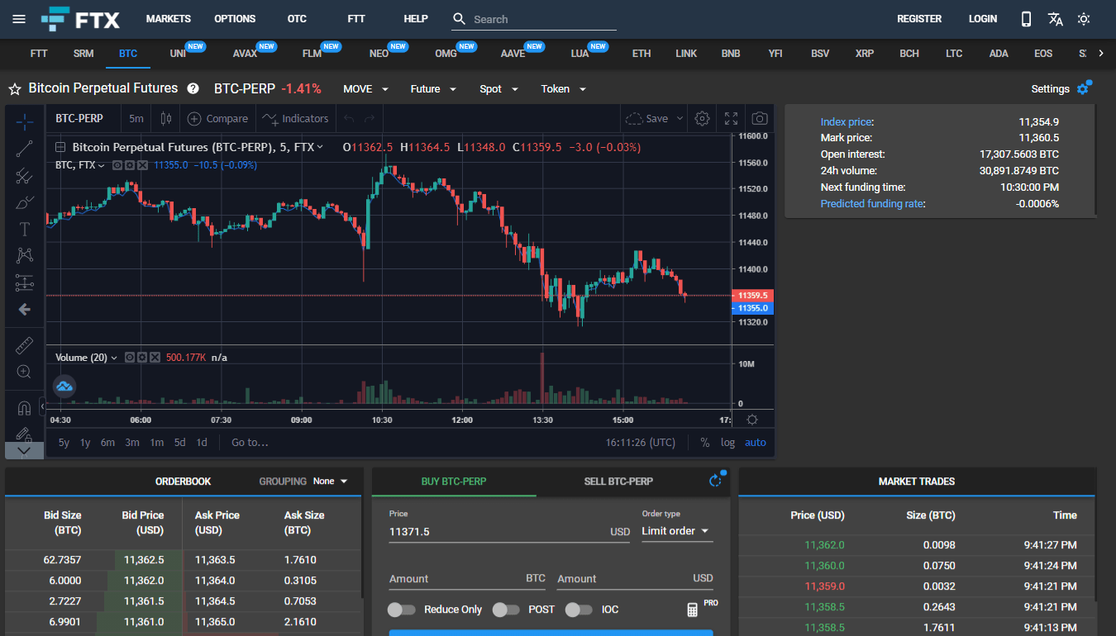Screen dimensions: 1116x636
Task: Take a chart snapshot with camera icon
Action: click(x=760, y=118)
